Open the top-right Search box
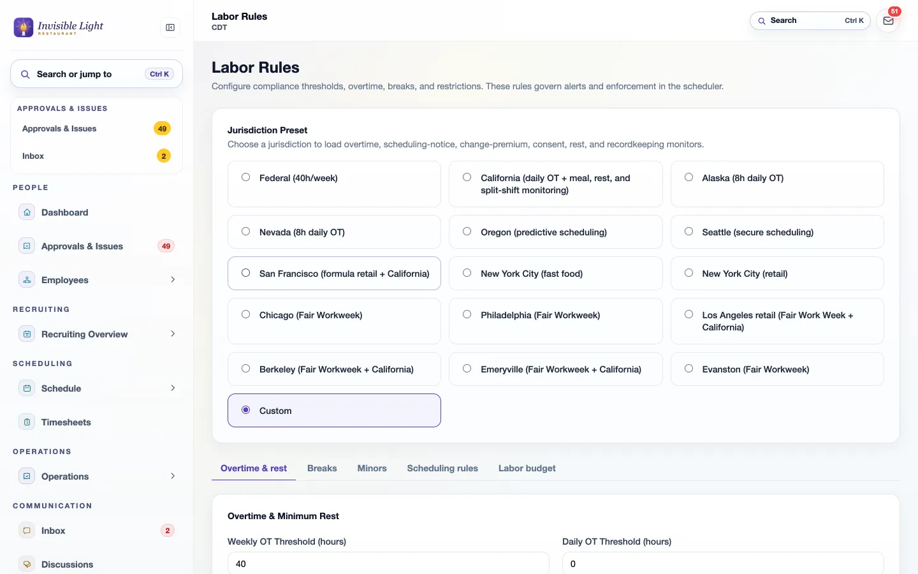918x574 pixels. coord(810,20)
